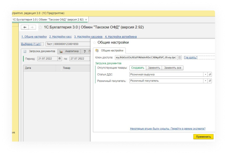The image size is (227, 155).
Task: Open the Статья ДДС item form button
Action: pos(210,75)
